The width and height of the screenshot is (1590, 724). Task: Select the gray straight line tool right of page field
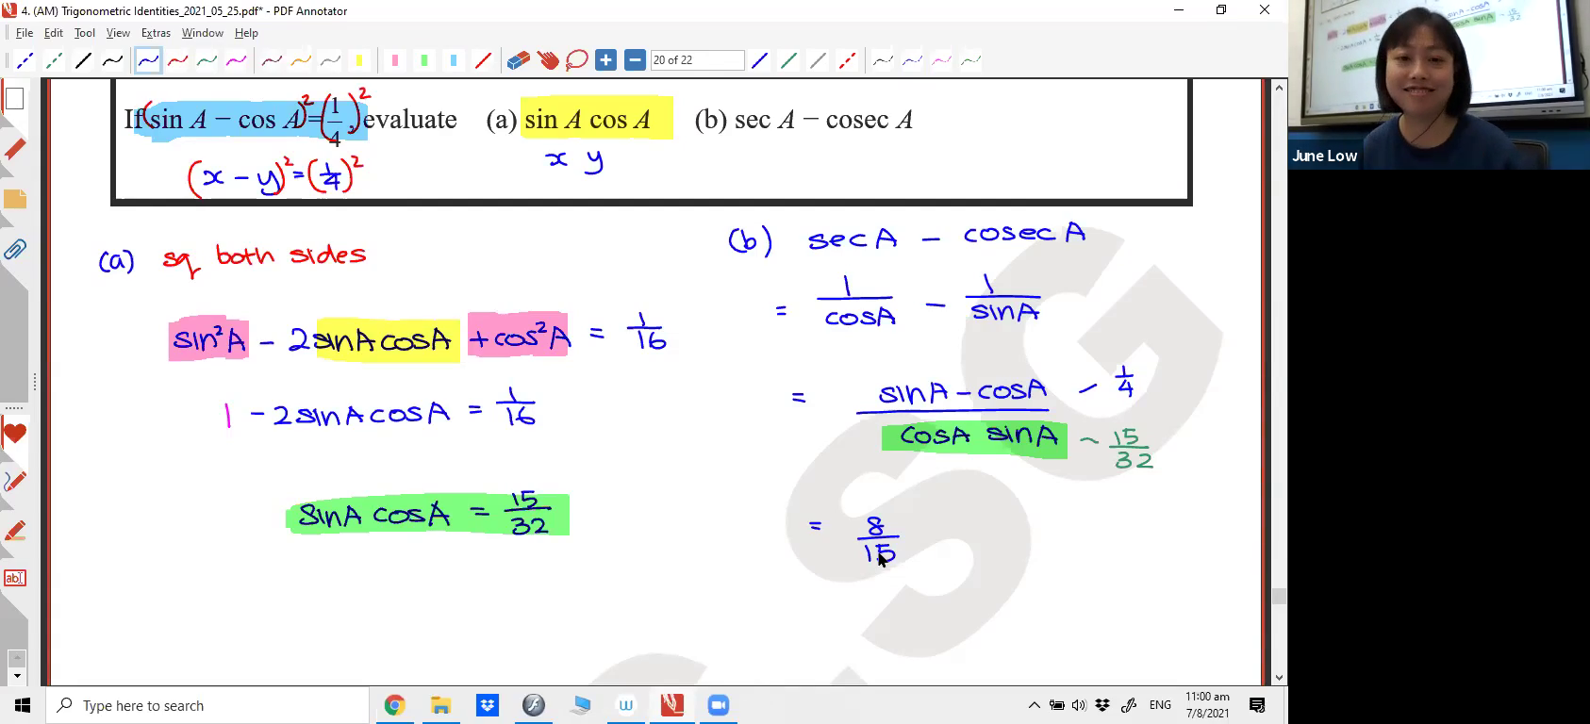pos(818,61)
